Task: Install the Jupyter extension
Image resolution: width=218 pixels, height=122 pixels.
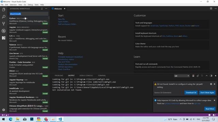Action: 45,33
